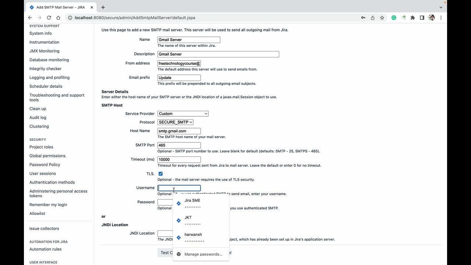Open a new browser tab
Viewport: 471px width, 265px height.
103,7
